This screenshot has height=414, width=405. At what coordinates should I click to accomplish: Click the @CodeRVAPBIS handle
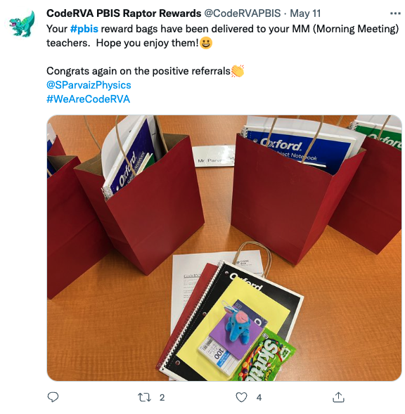(243, 13)
